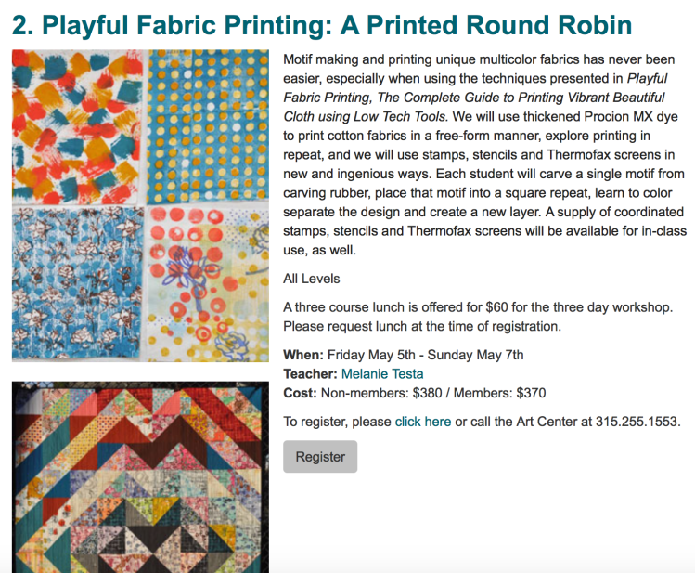Click the "When:" label
This screenshot has width=695, height=573.
[303, 355]
